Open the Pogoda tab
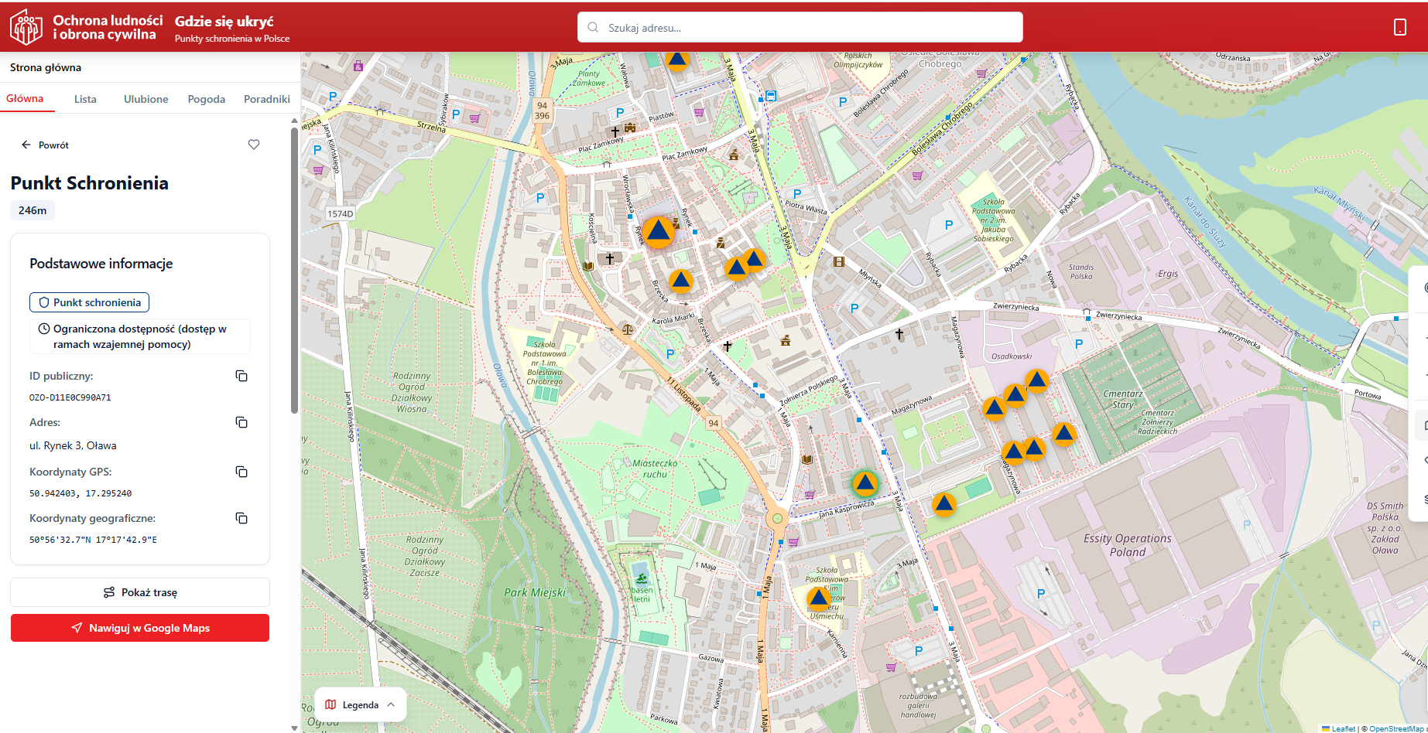1428x733 pixels. pos(206,99)
